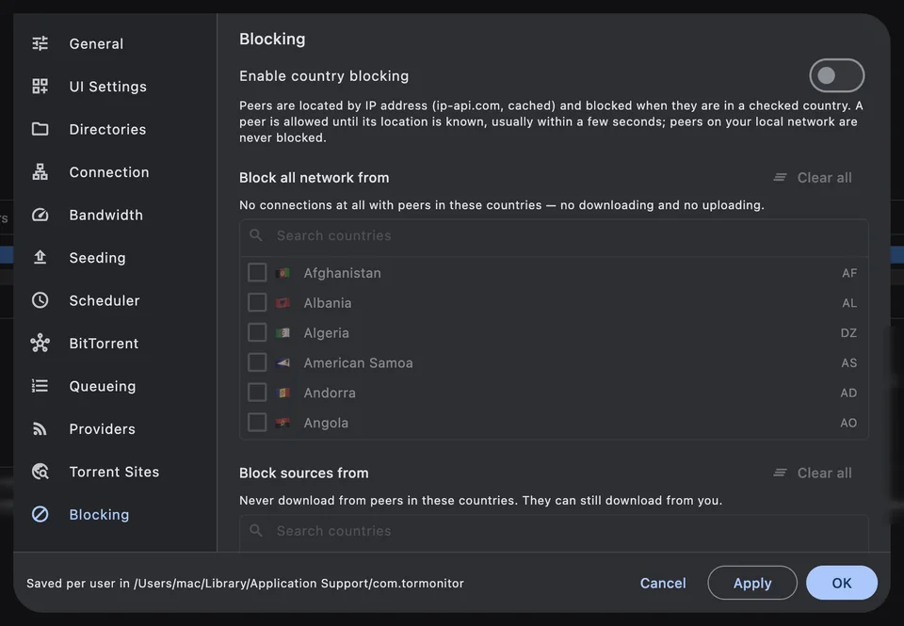This screenshot has width=904, height=626.
Task: Click the magnifier icon in Block sources search
Action: click(x=256, y=530)
